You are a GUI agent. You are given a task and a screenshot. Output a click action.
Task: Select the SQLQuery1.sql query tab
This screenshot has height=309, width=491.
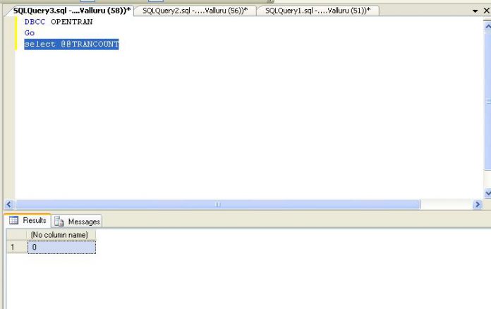(317, 11)
